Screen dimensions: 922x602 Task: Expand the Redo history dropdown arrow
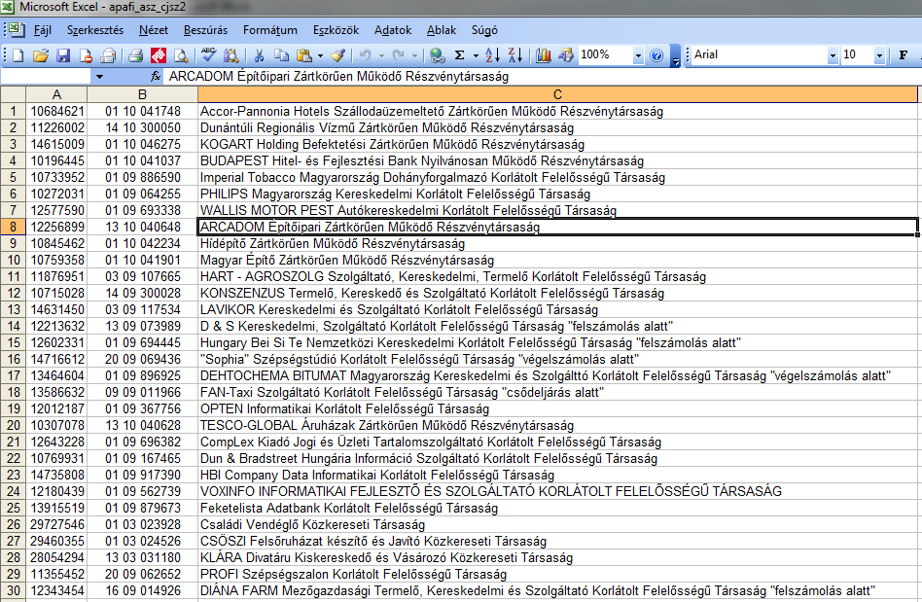click(414, 55)
